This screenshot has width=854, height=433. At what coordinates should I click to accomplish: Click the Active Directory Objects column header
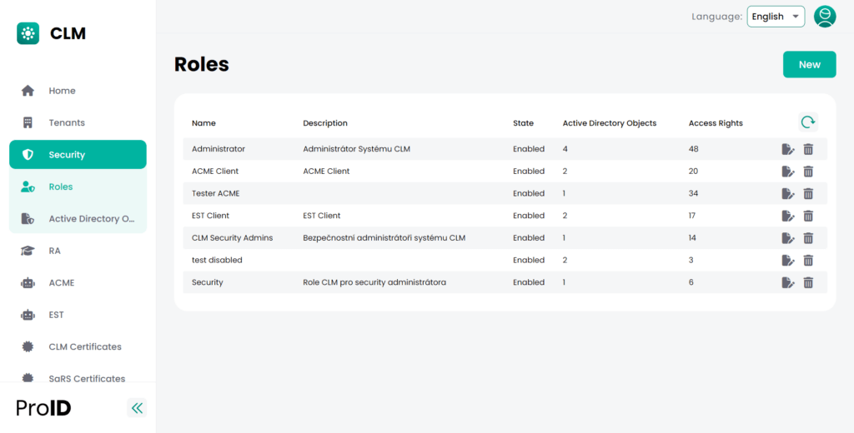[x=610, y=123]
